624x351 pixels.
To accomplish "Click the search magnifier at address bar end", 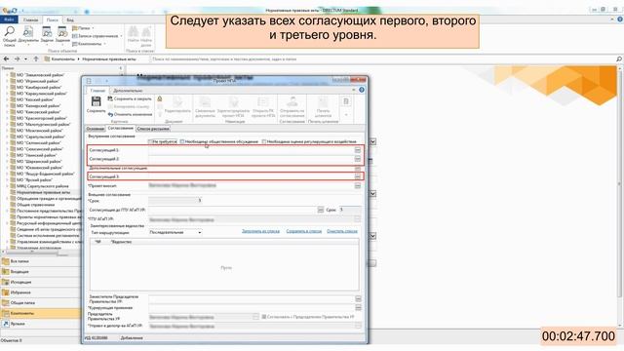I will [619, 58].
